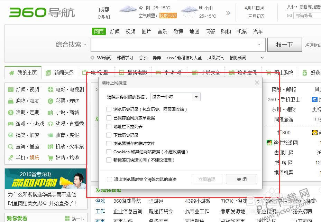Click the main search input field
Image resolution: width=321 pixels, height=222 pixels.
tap(173, 45)
